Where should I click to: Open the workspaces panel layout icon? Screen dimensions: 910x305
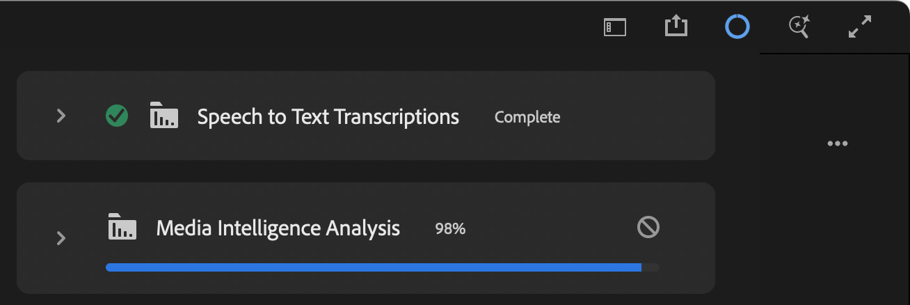(x=614, y=27)
